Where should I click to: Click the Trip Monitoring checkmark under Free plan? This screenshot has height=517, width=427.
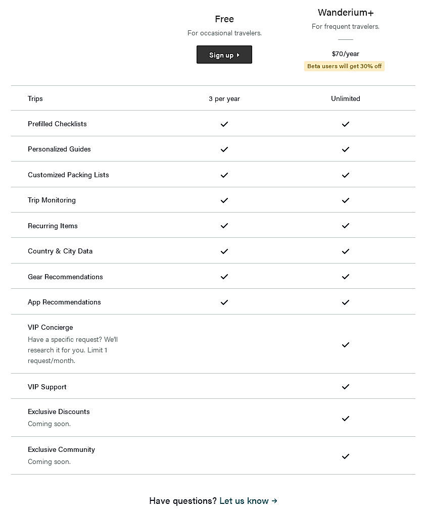[224, 200]
